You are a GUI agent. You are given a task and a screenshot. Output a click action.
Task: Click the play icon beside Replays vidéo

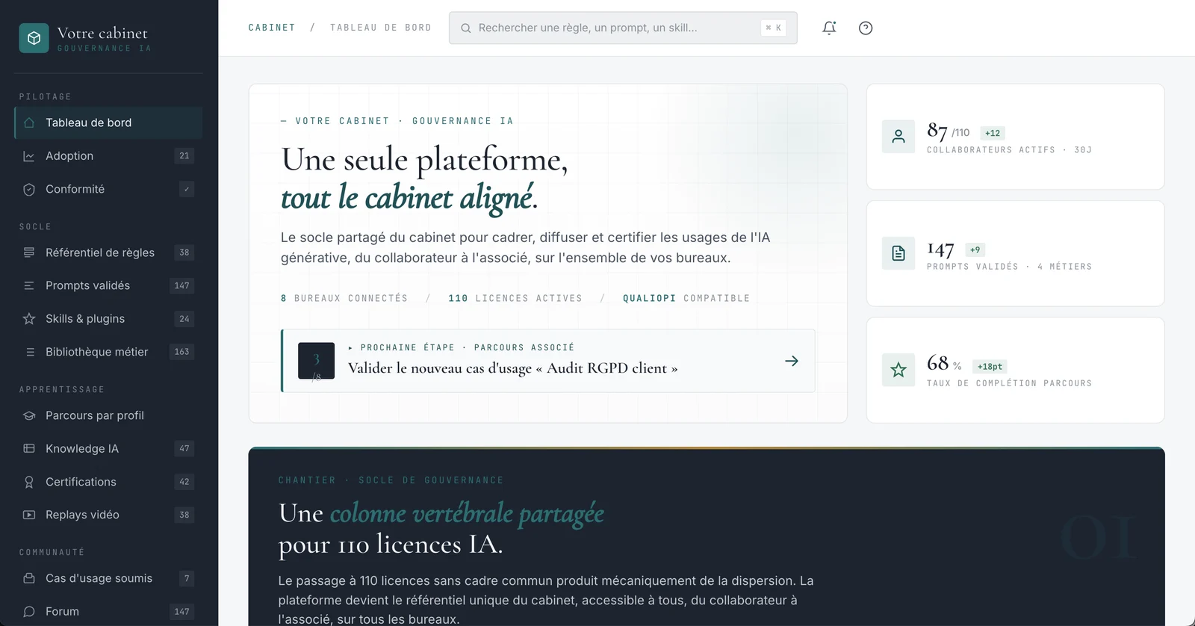tap(29, 515)
